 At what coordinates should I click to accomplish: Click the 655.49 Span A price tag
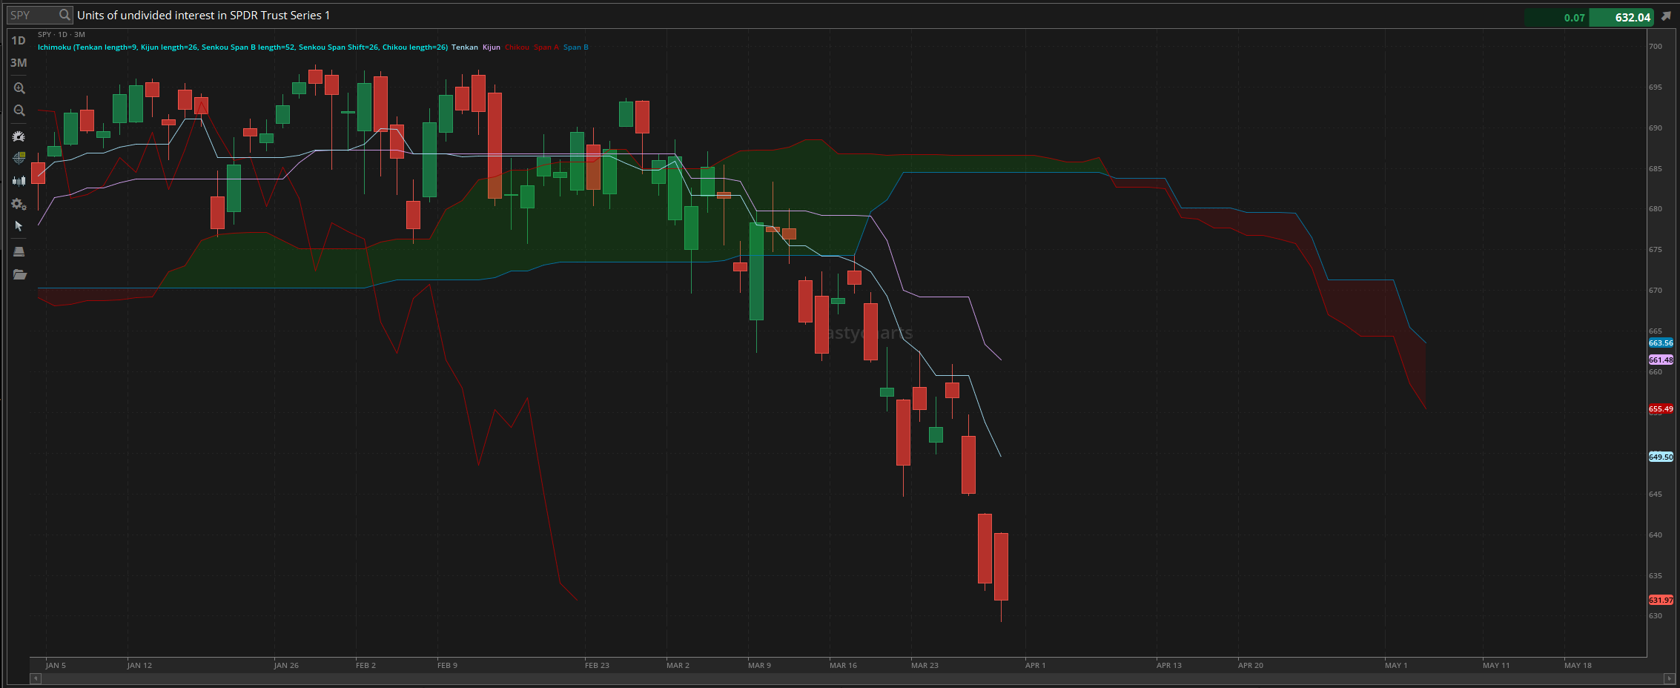pos(1661,409)
